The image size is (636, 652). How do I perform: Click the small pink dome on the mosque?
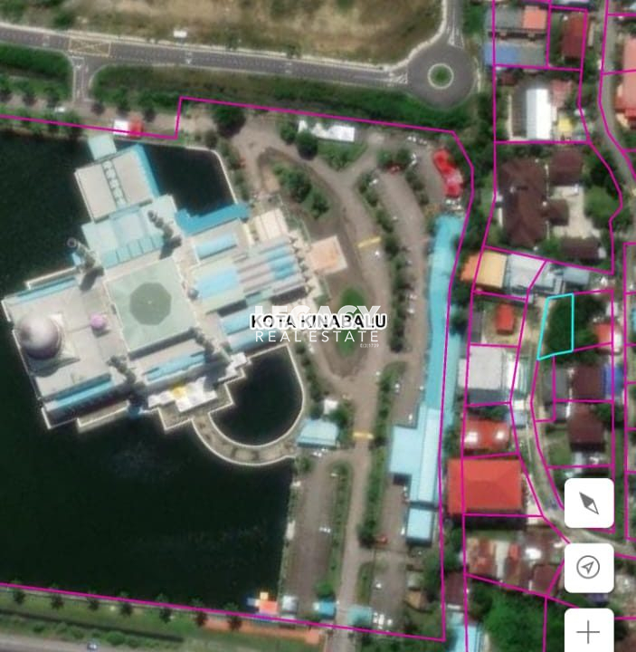(99, 321)
